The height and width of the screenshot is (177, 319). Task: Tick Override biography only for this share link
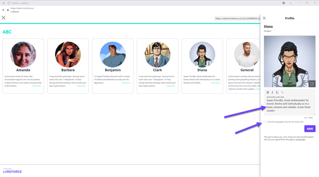265,122
